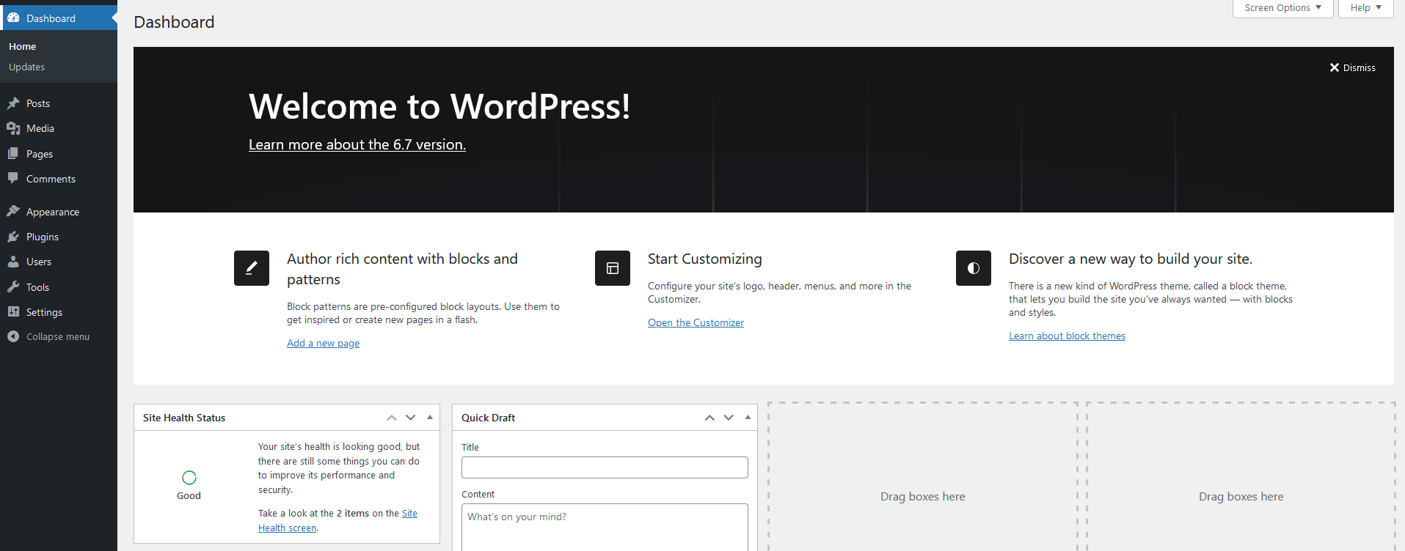The image size is (1405, 551).
Task: Click the Media library icon
Action: tap(13, 128)
